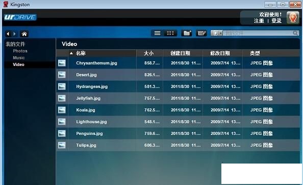Click the image icon for Desert.jpg

coord(62,75)
